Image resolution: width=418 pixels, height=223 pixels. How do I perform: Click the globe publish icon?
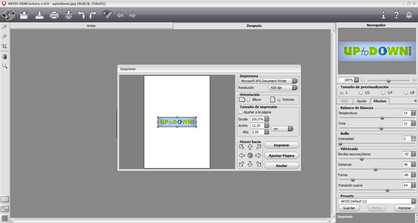[x=68, y=15]
